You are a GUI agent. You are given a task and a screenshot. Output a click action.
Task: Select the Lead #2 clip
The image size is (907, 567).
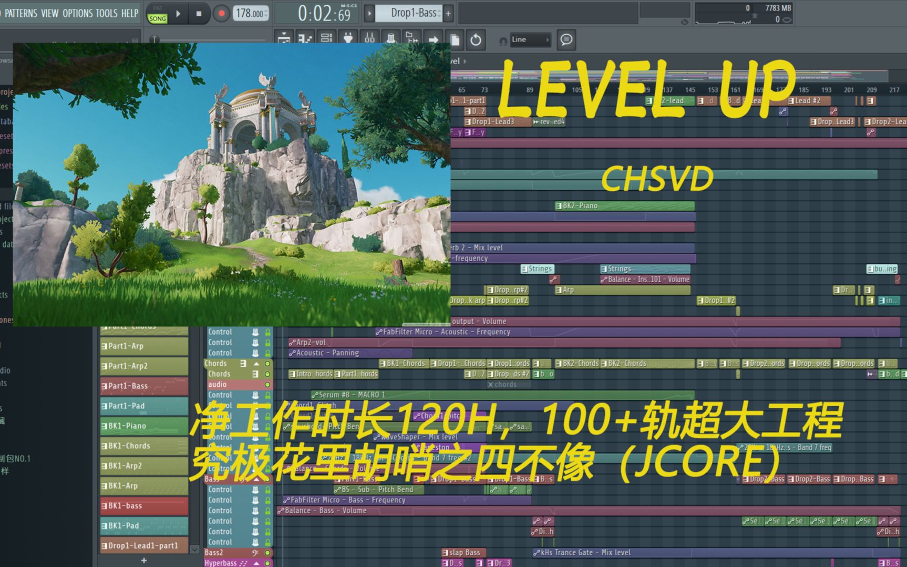coord(808,101)
